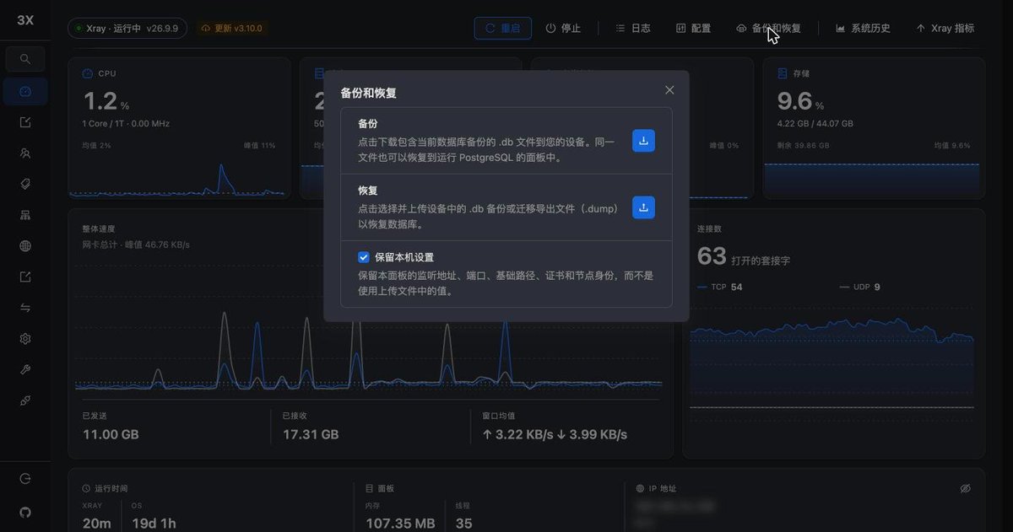Select the dashboard icon in the sidebar
Image resolution: width=1013 pixels, height=532 pixels.
25,91
